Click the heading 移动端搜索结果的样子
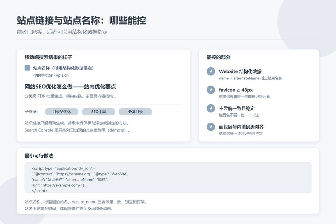The width and height of the screenshot is (336, 224). click(x=48, y=57)
